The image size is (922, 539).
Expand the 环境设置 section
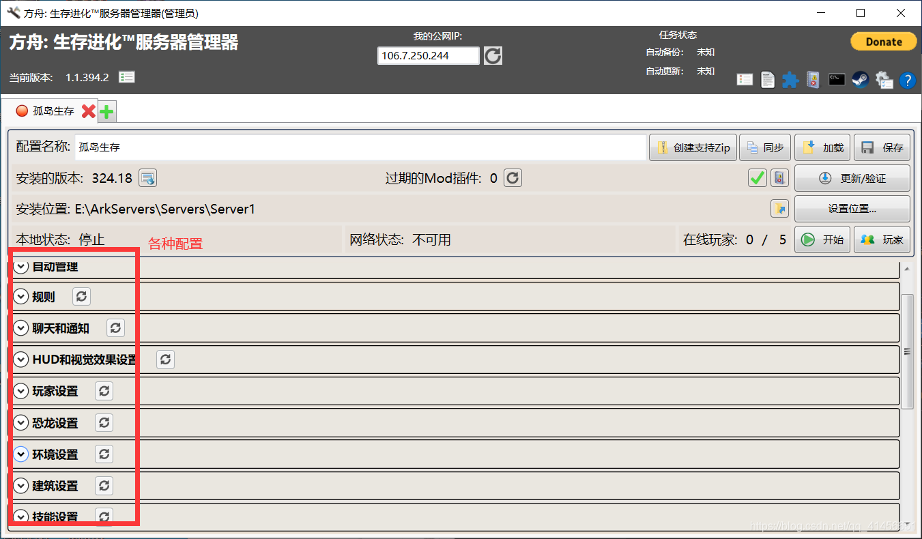click(21, 454)
